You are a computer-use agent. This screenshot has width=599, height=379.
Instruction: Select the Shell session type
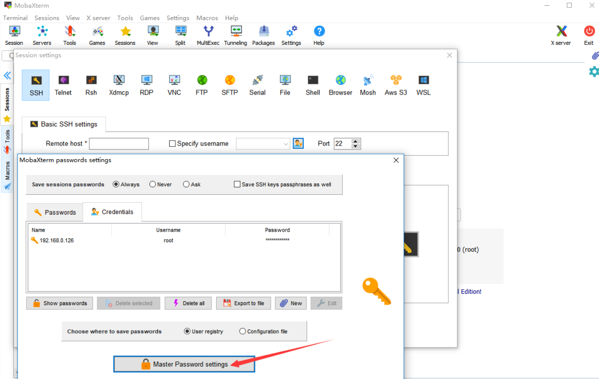pyautogui.click(x=313, y=85)
